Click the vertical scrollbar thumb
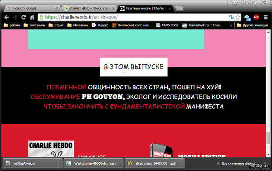The height and width of the screenshot is (171, 272). pyautogui.click(x=268, y=138)
